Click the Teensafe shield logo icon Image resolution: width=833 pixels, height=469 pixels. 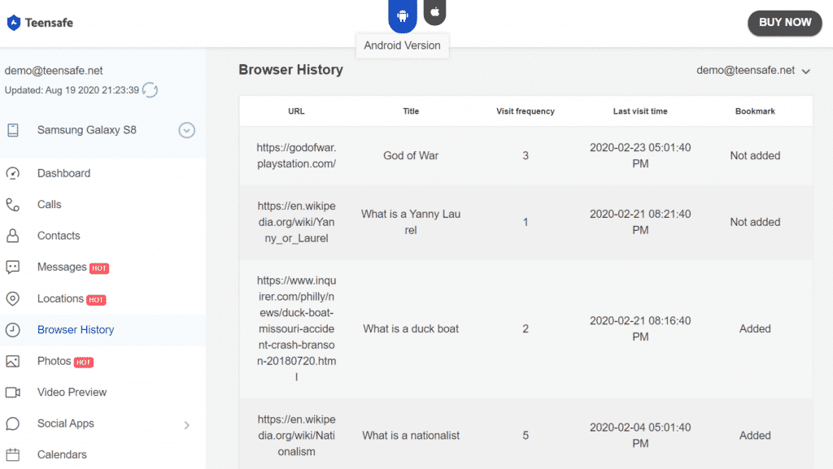(14, 23)
